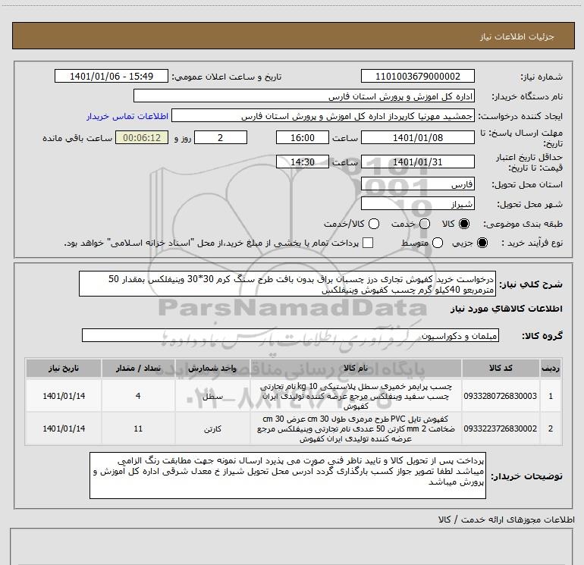Click the اطلاعات کالاهای مورد نیاز heading
This screenshot has width=584, height=565.
click(x=506, y=309)
